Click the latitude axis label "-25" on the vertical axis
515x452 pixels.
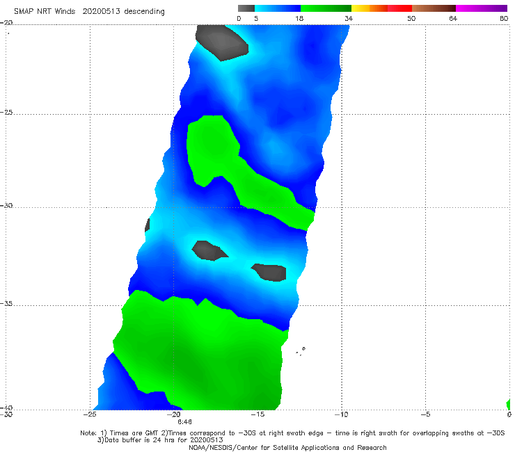[x=6, y=112]
